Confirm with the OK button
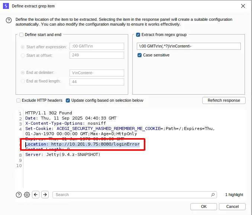 203,206
